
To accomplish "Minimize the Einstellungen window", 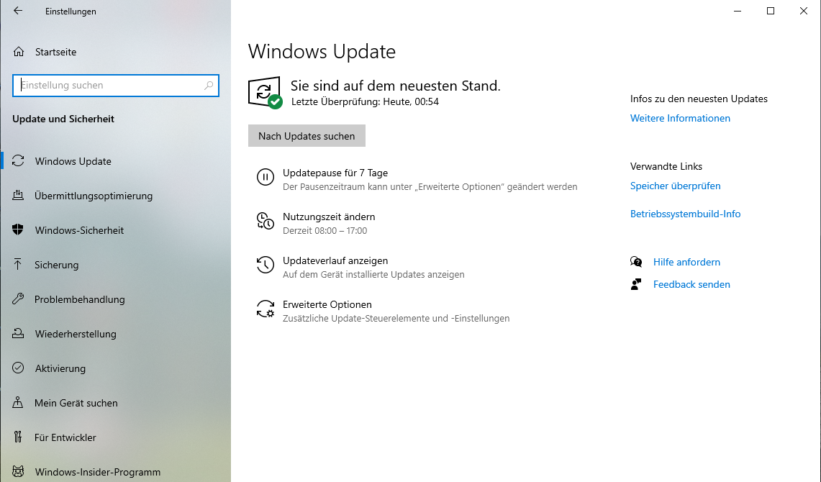I will coord(738,11).
